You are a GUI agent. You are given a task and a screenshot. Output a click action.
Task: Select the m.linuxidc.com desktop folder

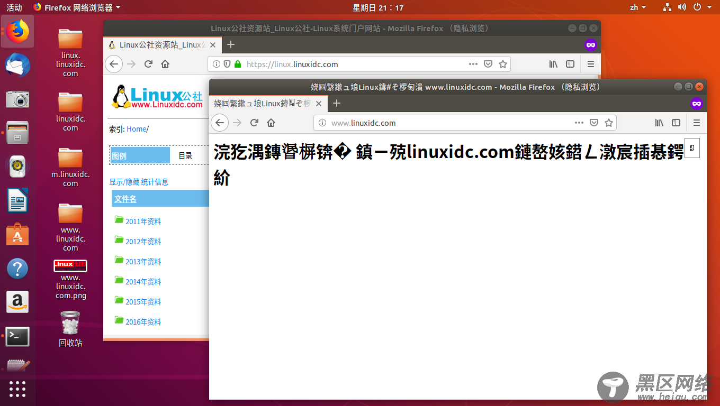coord(70,167)
